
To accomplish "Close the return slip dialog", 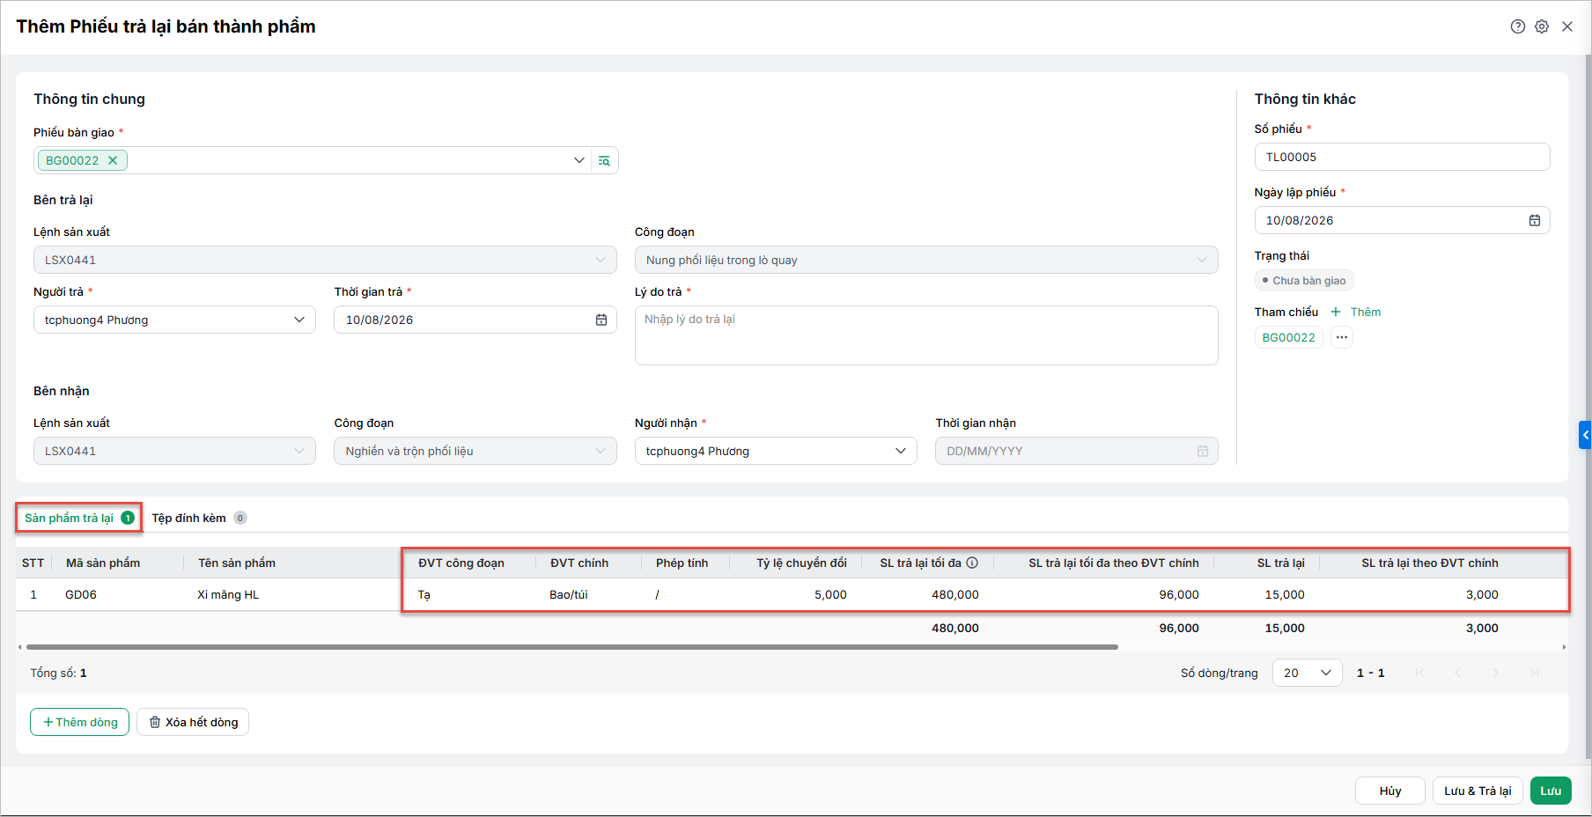I will (1567, 26).
